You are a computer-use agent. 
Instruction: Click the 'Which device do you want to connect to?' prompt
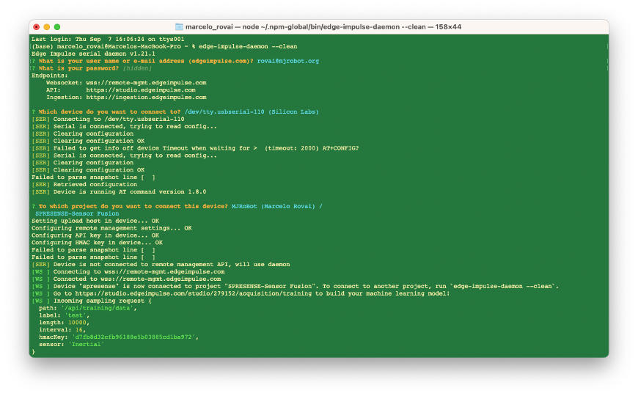pyautogui.click(x=109, y=112)
